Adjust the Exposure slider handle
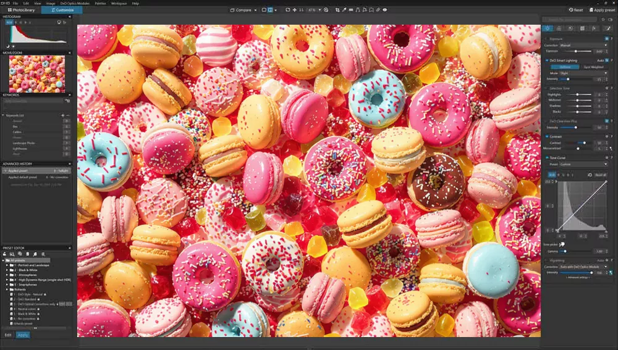 coord(575,51)
